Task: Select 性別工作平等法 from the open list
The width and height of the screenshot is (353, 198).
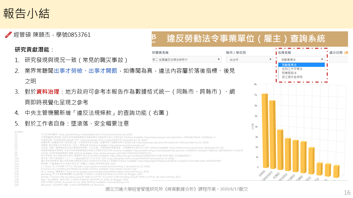Action: 292,69
